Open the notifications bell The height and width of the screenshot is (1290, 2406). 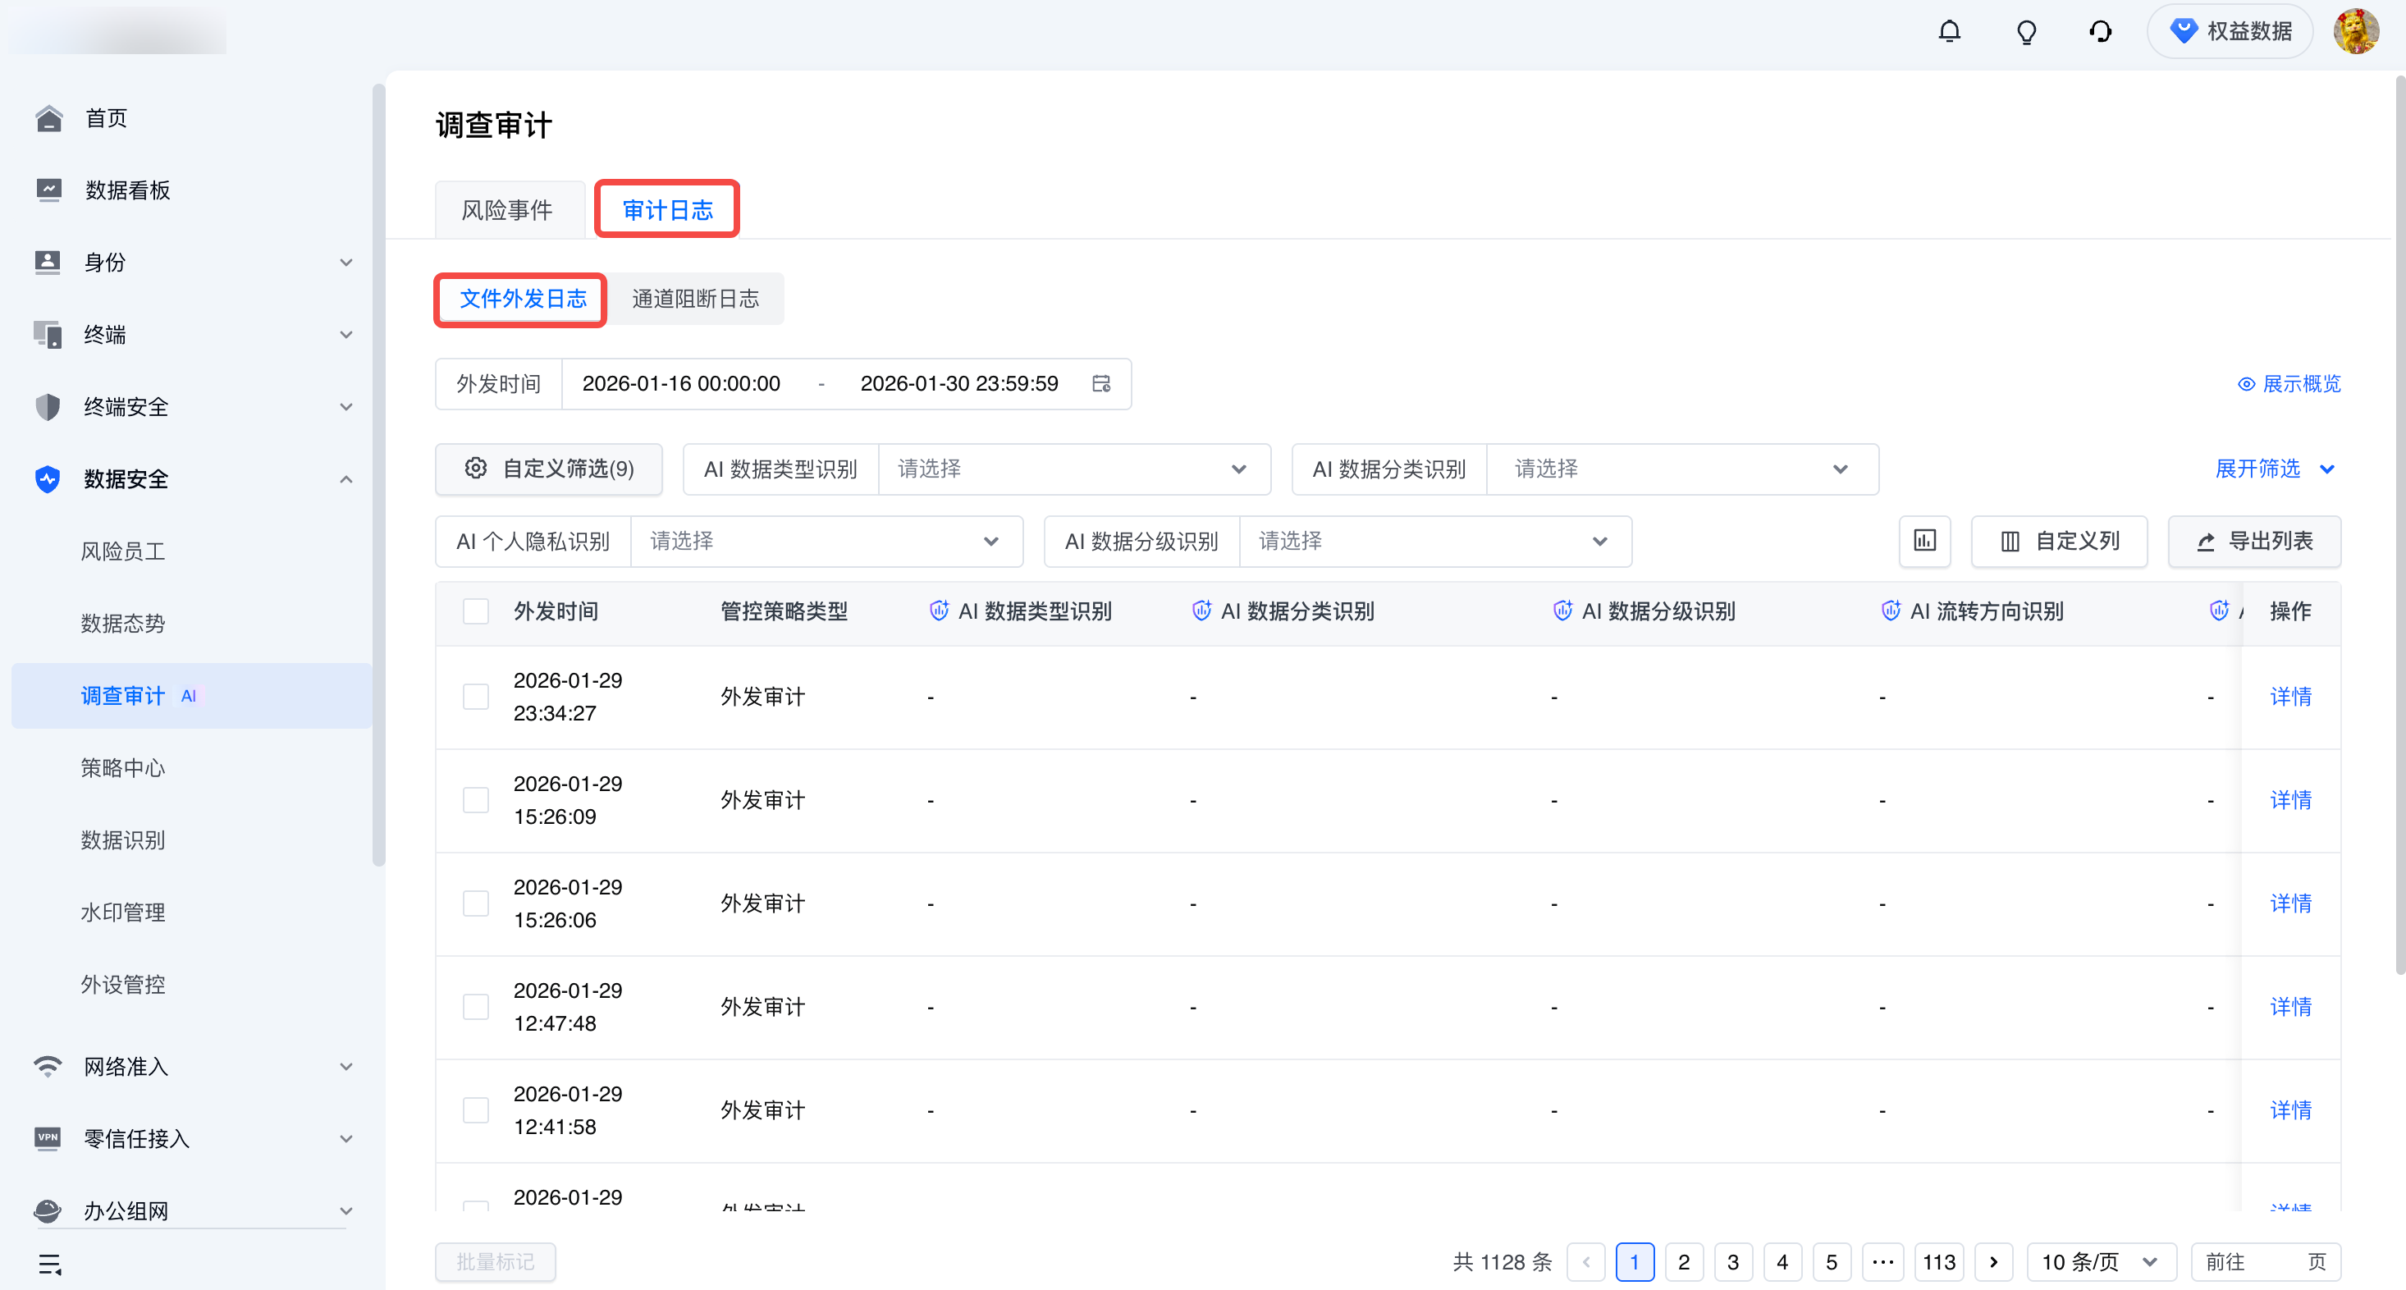click(1949, 32)
